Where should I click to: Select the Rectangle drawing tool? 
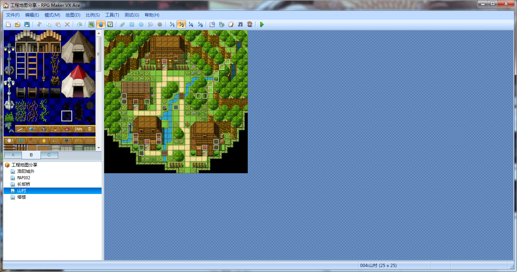pos(132,24)
